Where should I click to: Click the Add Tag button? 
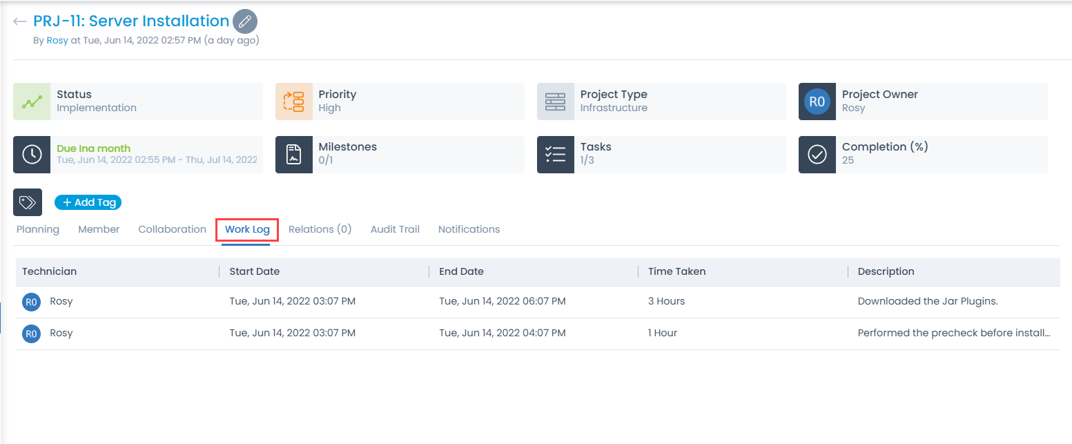click(88, 202)
